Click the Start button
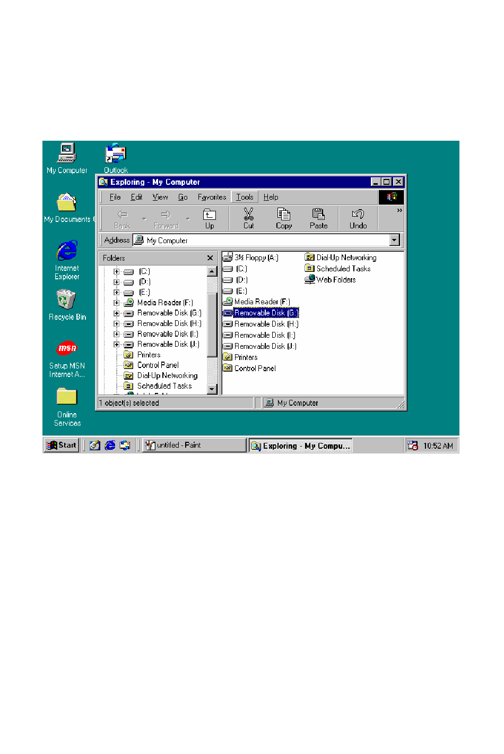The width and height of the screenshot is (504, 754). [x=62, y=445]
